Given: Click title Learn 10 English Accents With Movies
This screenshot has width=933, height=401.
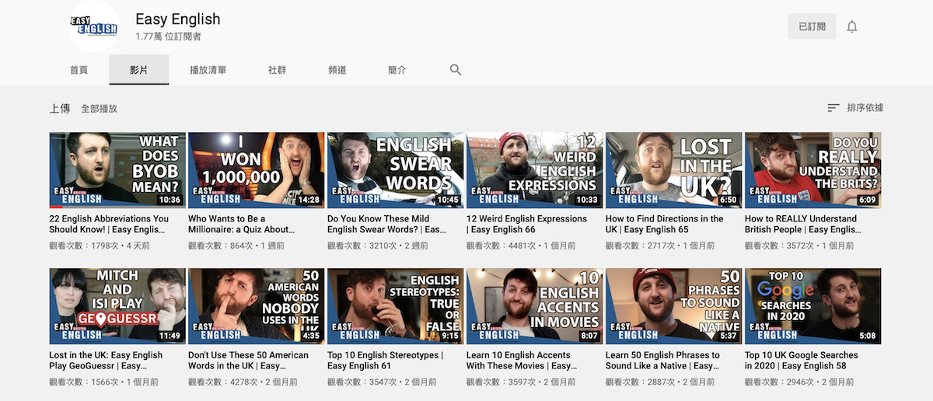Looking at the screenshot, I should coord(522,361).
